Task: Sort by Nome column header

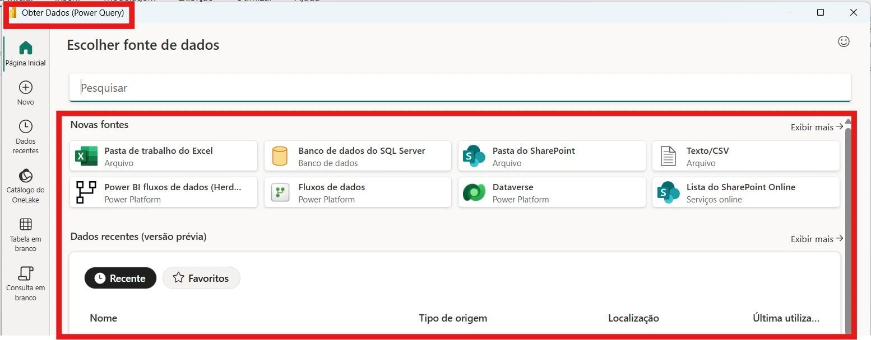Action: (104, 318)
